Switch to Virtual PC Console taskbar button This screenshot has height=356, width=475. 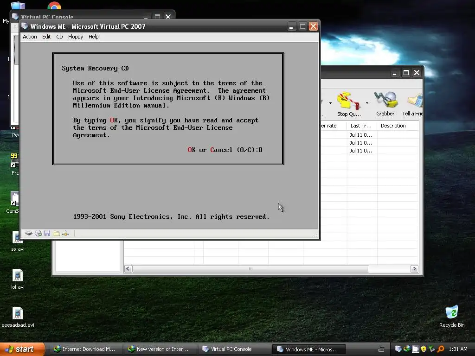[x=234, y=350]
